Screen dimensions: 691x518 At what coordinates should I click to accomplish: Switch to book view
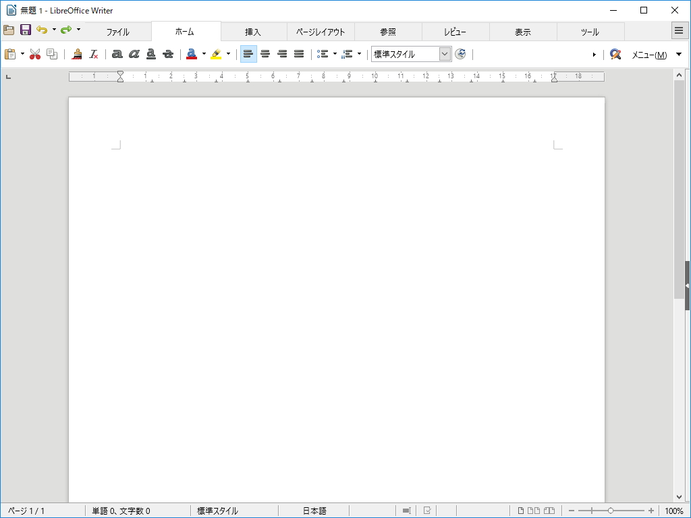pos(549,511)
